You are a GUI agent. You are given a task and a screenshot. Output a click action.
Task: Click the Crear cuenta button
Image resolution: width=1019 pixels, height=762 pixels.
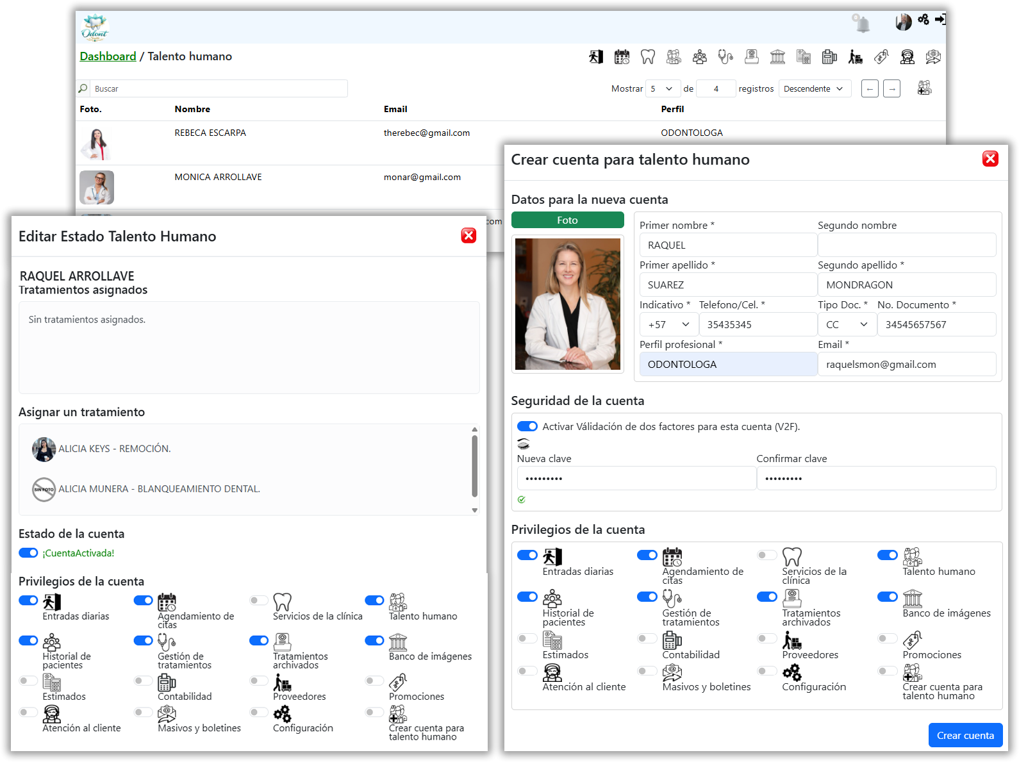[x=965, y=736]
